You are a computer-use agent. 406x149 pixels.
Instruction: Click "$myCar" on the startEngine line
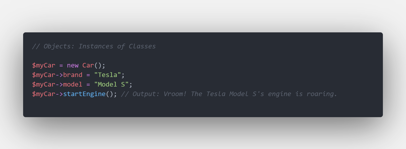pyautogui.click(x=44, y=94)
